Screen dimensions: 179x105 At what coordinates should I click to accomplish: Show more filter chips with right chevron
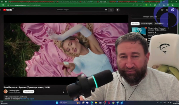(168, 24)
